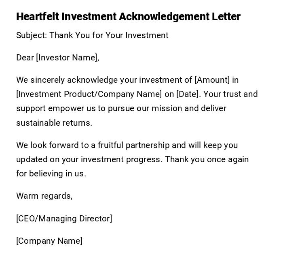Screen dimensions: 283x266
Task: Select the [CEO/Managing Director] placeholder
Action: (x=64, y=219)
